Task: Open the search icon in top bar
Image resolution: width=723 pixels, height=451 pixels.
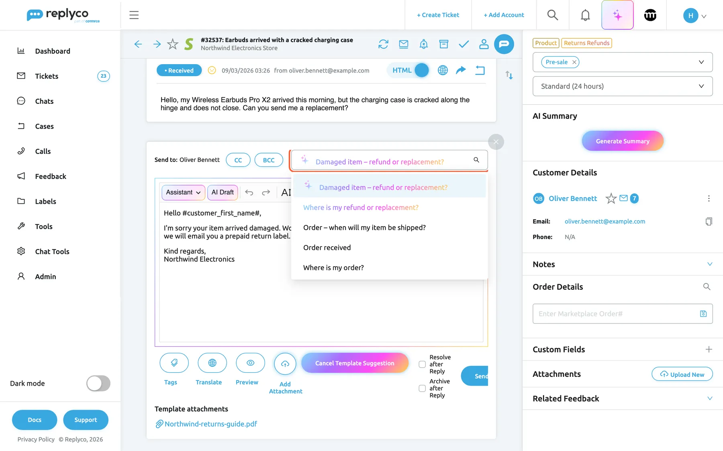Action: pyautogui.click(x=553, y=15)
